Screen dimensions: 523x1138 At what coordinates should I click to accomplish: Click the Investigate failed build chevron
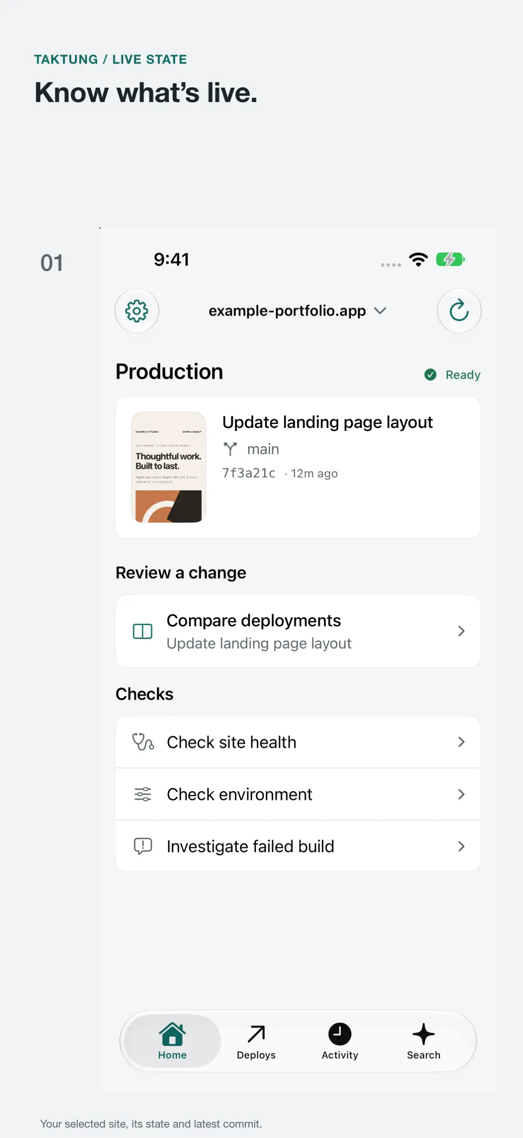coord(461,847)
